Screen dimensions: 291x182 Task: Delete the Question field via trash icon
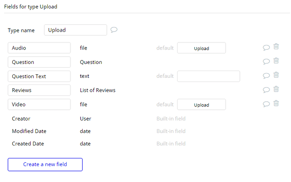coord(276,61)
